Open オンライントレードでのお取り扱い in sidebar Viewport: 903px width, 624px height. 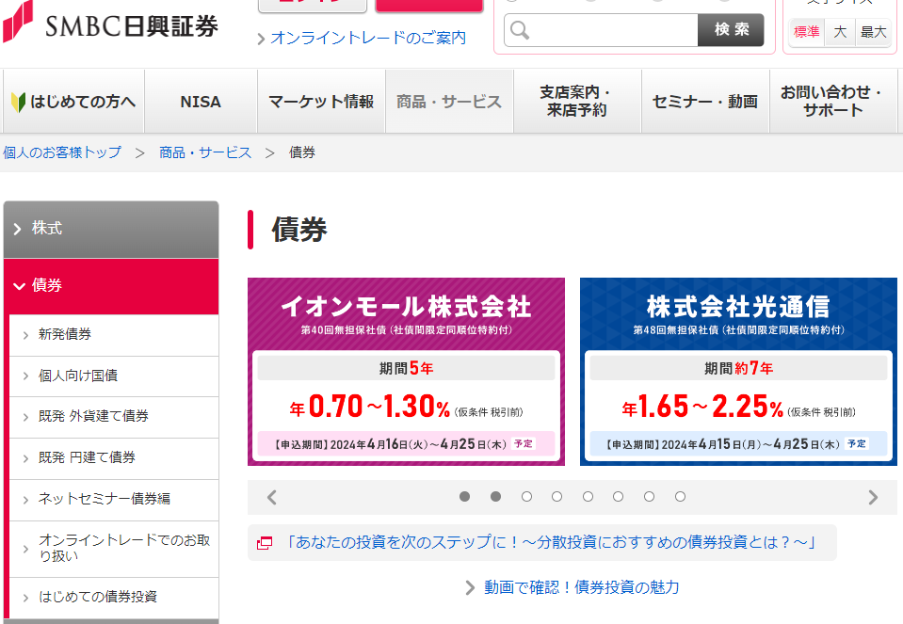click(114, 549)
